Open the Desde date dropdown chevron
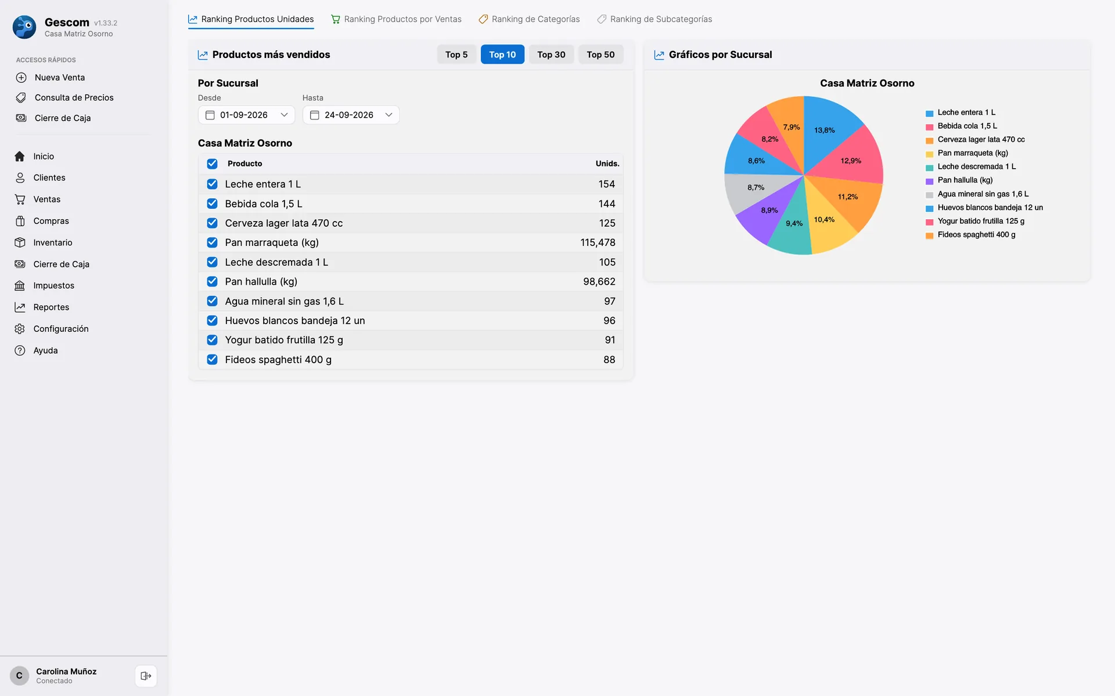 pos(284,115)
